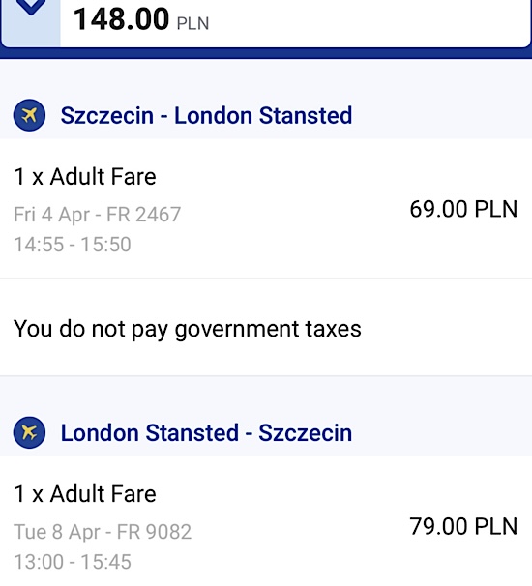The width and height of the screenshot is (532, 586).
Task: Click the 69.00 PLN outbound fare
Action: point(463,209)
